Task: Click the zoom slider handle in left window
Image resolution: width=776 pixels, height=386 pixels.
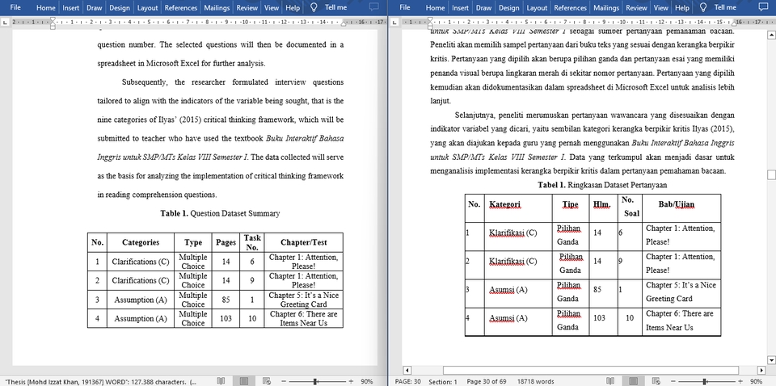Action: coord(316,381)
